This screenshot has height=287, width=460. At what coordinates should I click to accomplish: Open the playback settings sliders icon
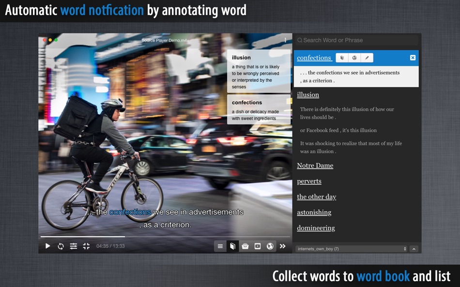pyautogui.click(x=73, y=246)
